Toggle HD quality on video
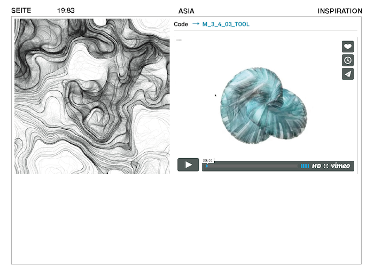 click(316, 166)
